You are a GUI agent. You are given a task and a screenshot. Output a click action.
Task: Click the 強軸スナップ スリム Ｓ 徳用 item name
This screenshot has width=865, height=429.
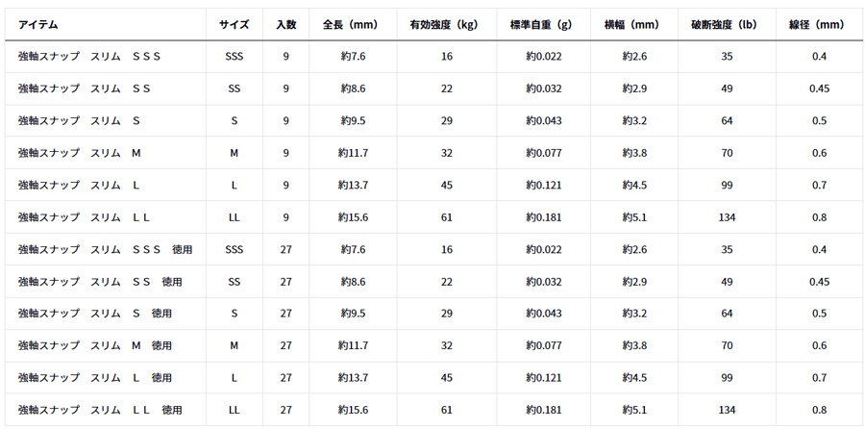coord(95,314)
